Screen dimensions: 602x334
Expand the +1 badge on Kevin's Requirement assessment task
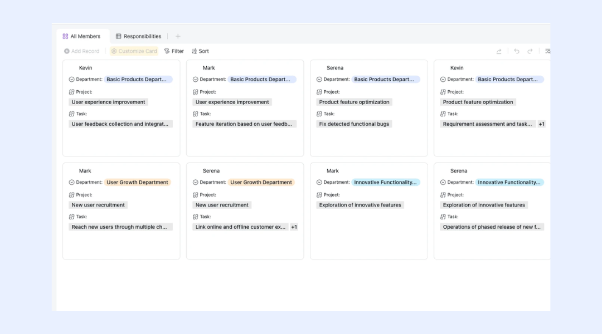pos(541,124)
